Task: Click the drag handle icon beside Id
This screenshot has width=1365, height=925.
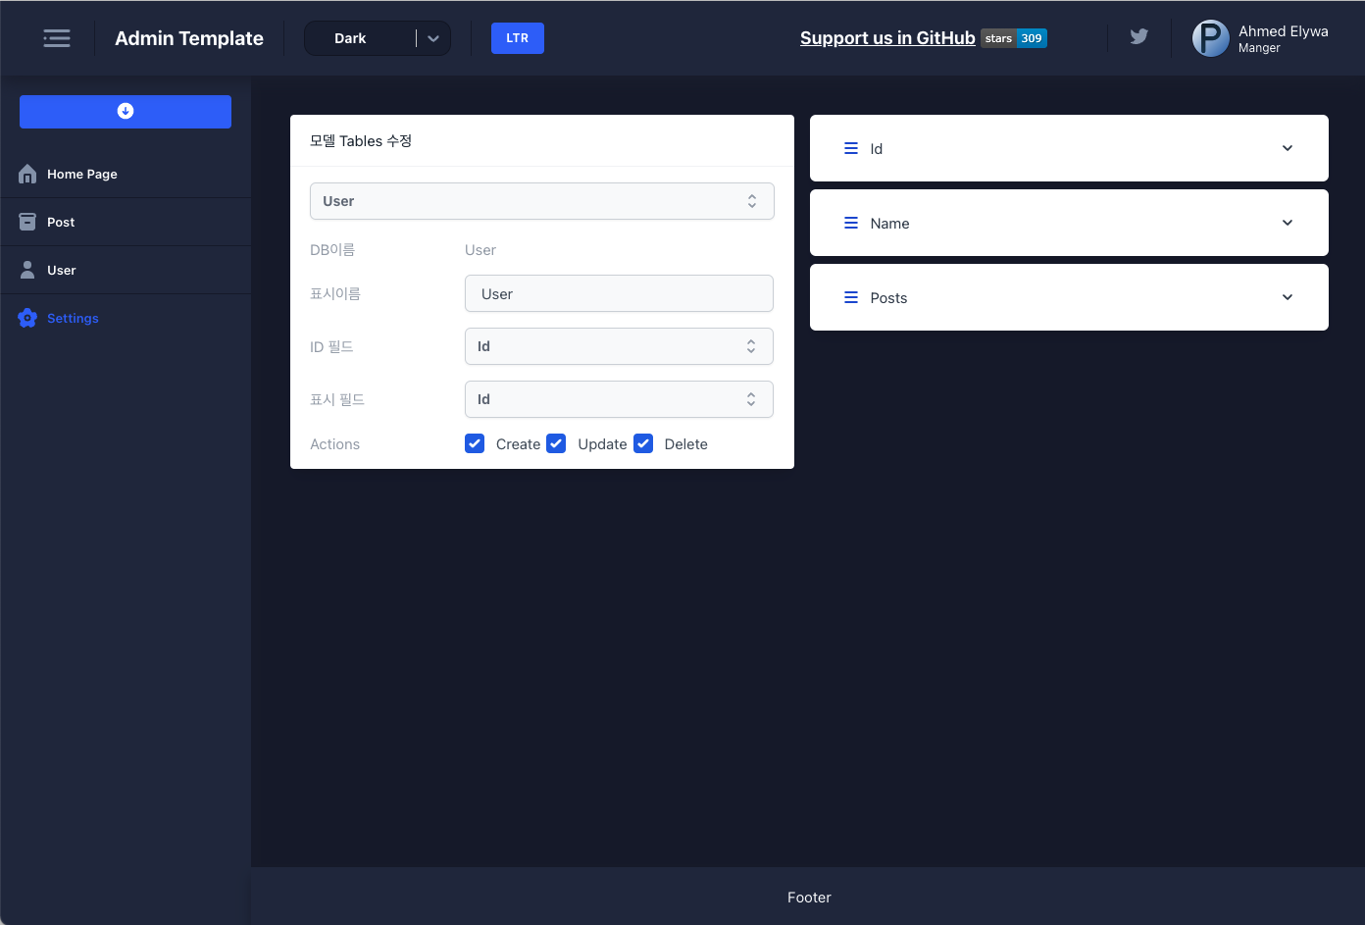Action: click(x=850, y=149)
